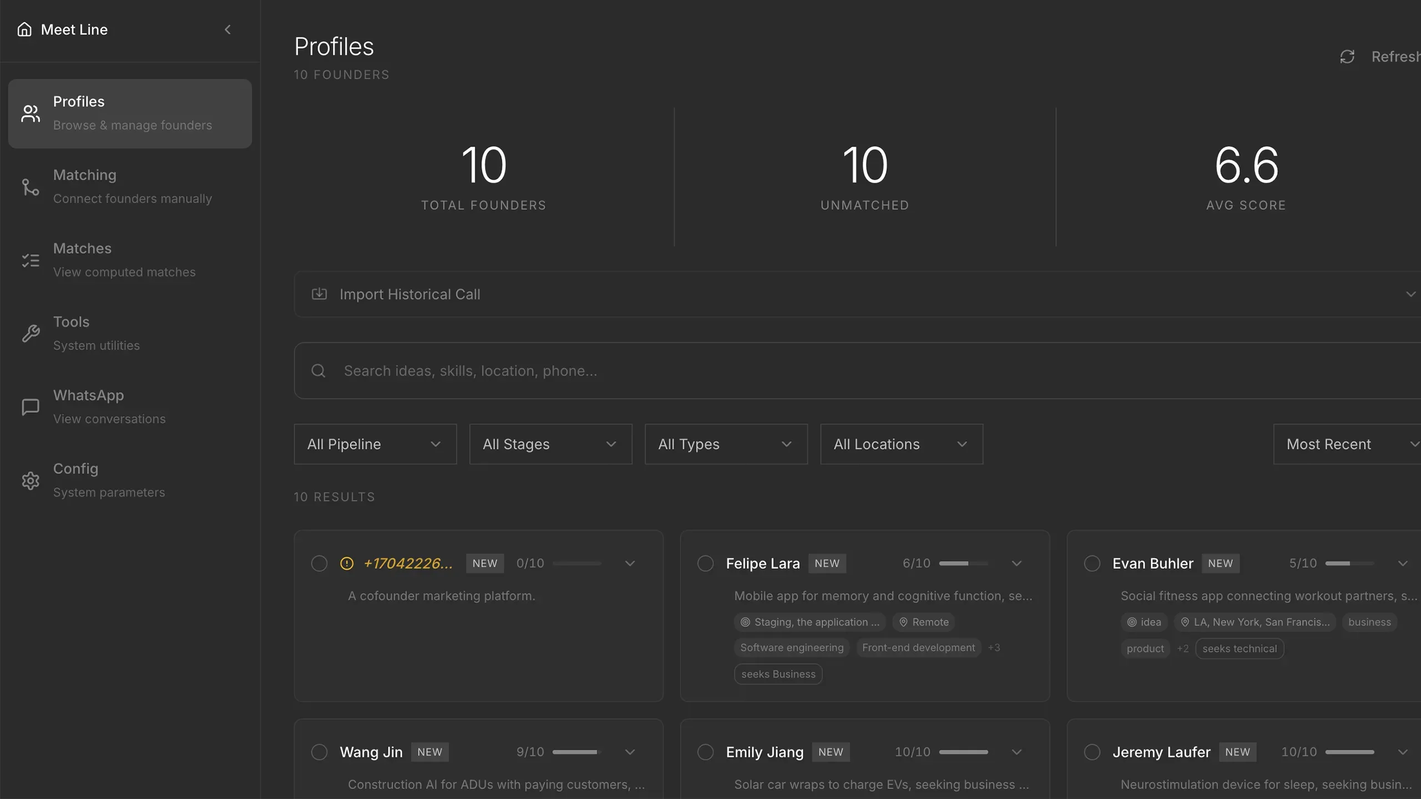
Task: Click the WhatsApp chat bubble icon
Action: (x=31, y=407)
